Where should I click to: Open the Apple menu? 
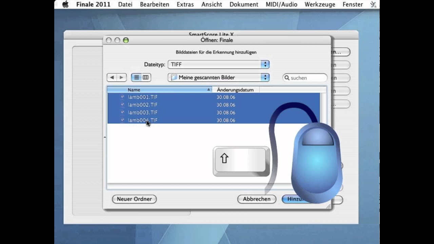tap(65, 4)
